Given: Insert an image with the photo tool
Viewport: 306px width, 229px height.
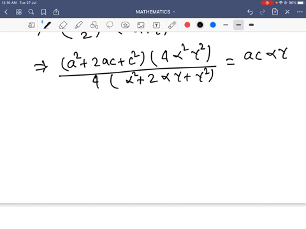Looking at the screenshot, I should (141, 25).
